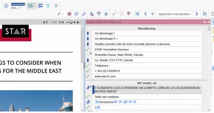Click the undo arrow icon
This screenshot has height=113, width=214.
point(121,14)
